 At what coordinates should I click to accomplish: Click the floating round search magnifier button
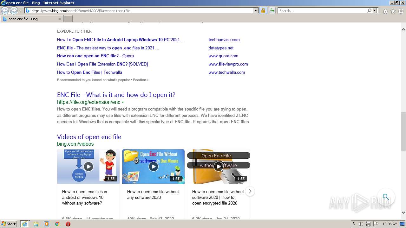point(386,197)
